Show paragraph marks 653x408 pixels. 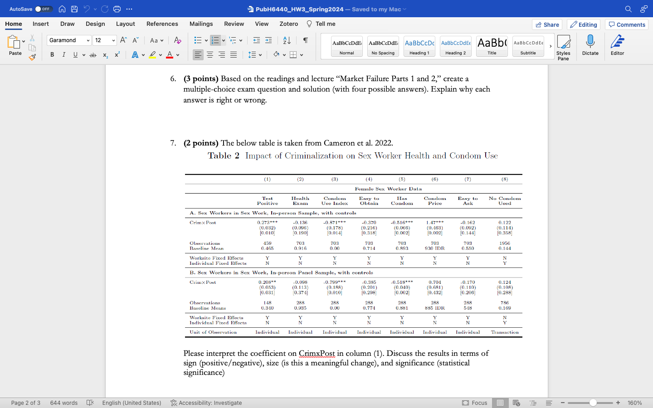pos(305,40)
